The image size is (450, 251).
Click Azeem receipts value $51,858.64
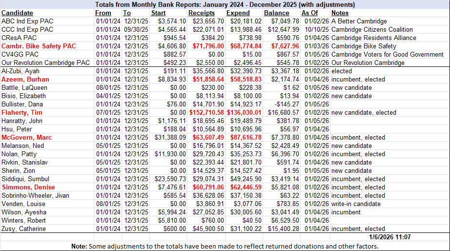click(208, 80)
